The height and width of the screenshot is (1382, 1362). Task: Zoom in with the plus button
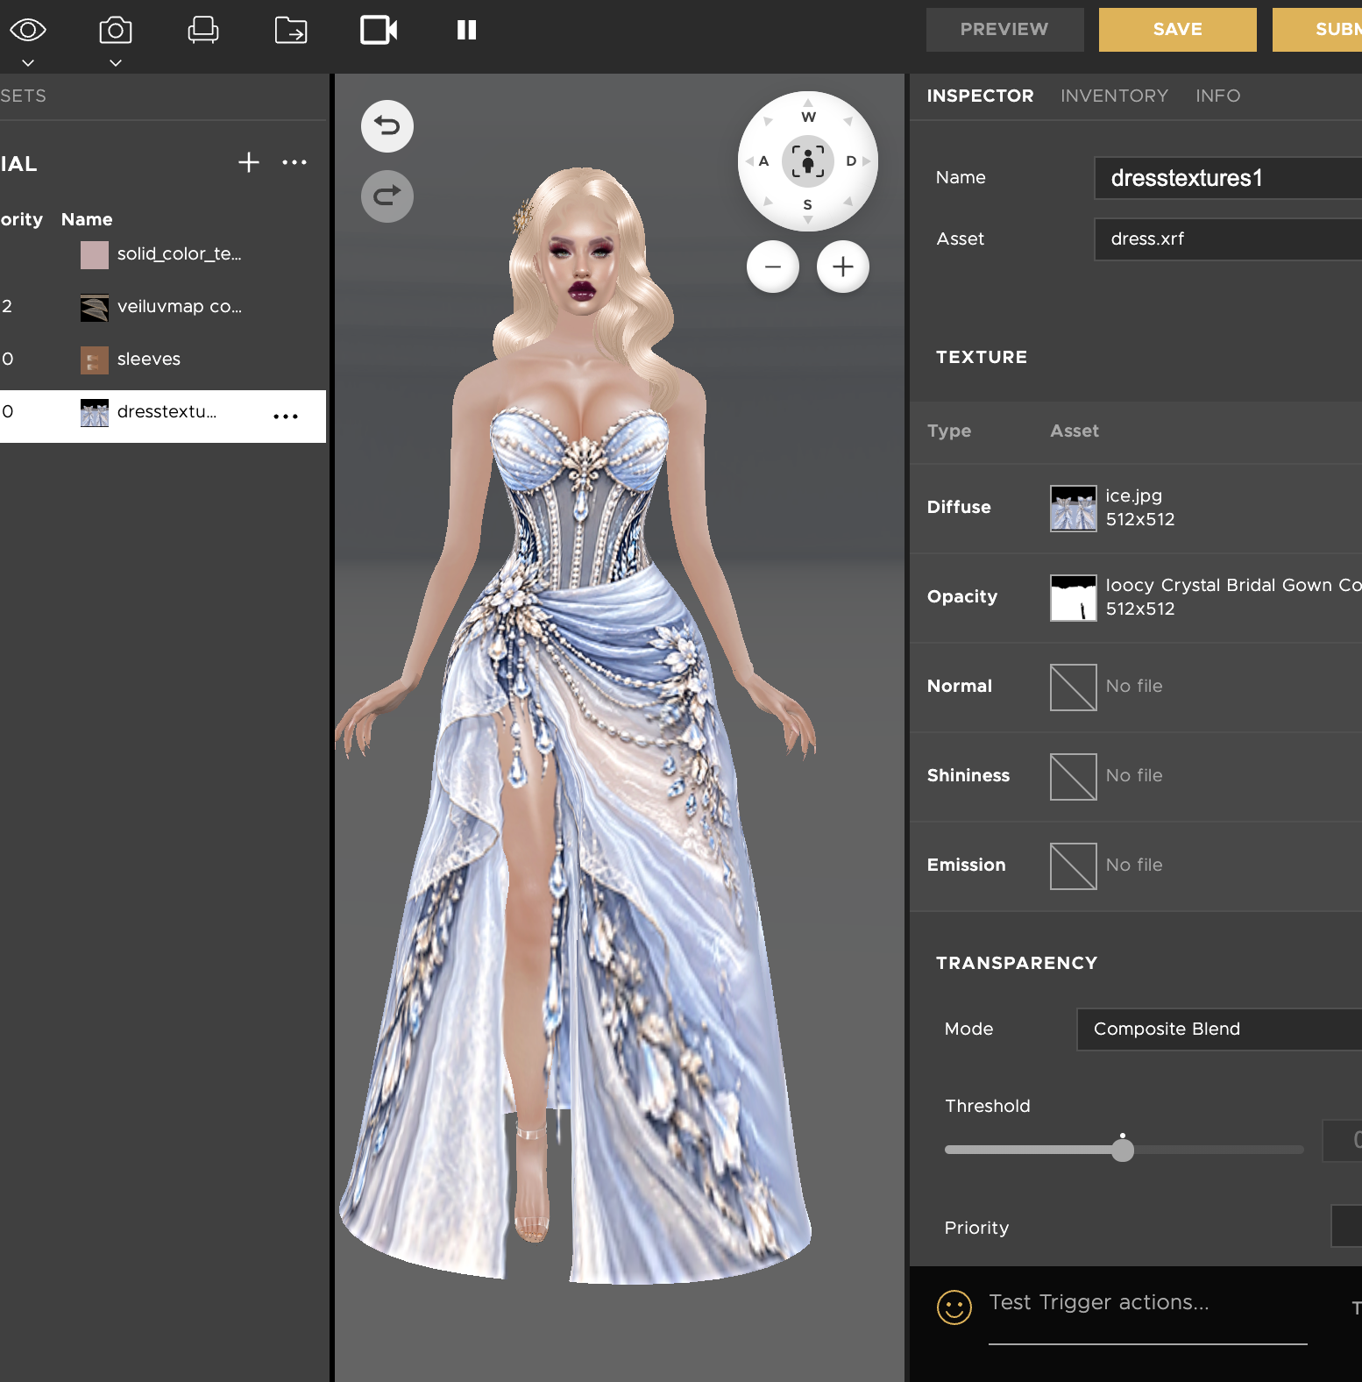click(843, 267)
